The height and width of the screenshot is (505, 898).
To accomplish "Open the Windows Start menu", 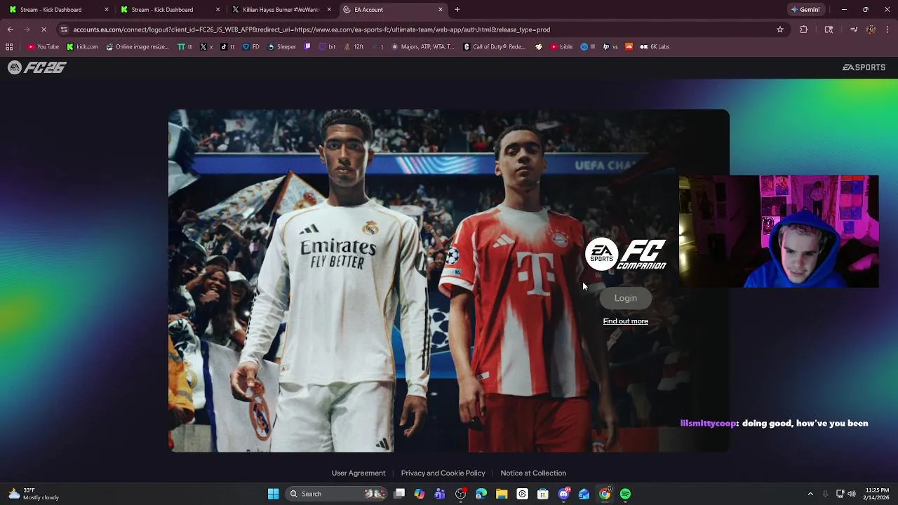I will coord(273,494).
